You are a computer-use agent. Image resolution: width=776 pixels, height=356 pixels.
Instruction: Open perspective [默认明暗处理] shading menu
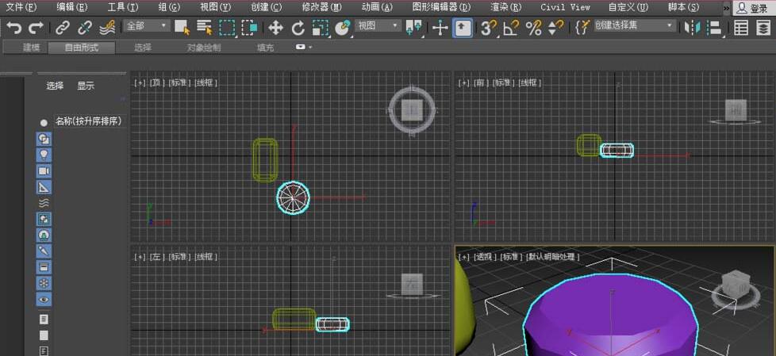[553, 257]
